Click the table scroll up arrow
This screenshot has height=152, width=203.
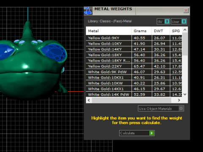[x=185, y=30]
